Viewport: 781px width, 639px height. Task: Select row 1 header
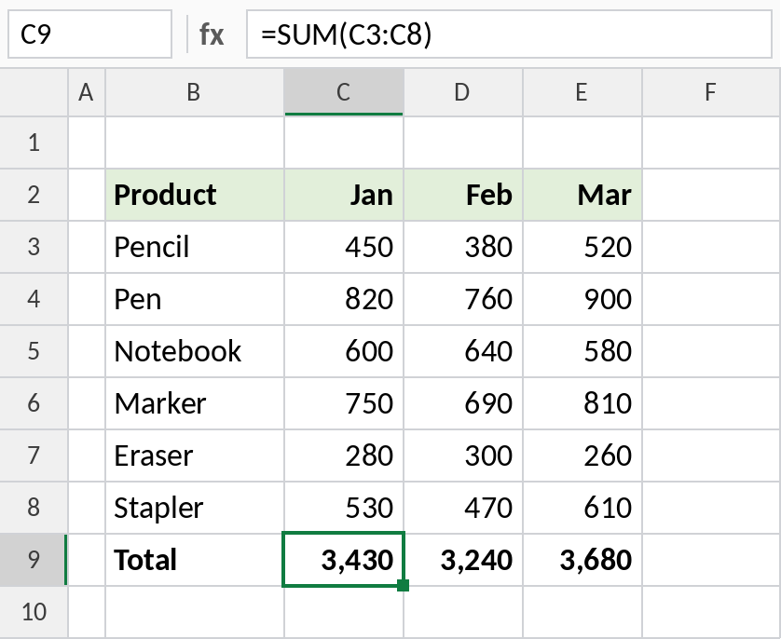34,143
